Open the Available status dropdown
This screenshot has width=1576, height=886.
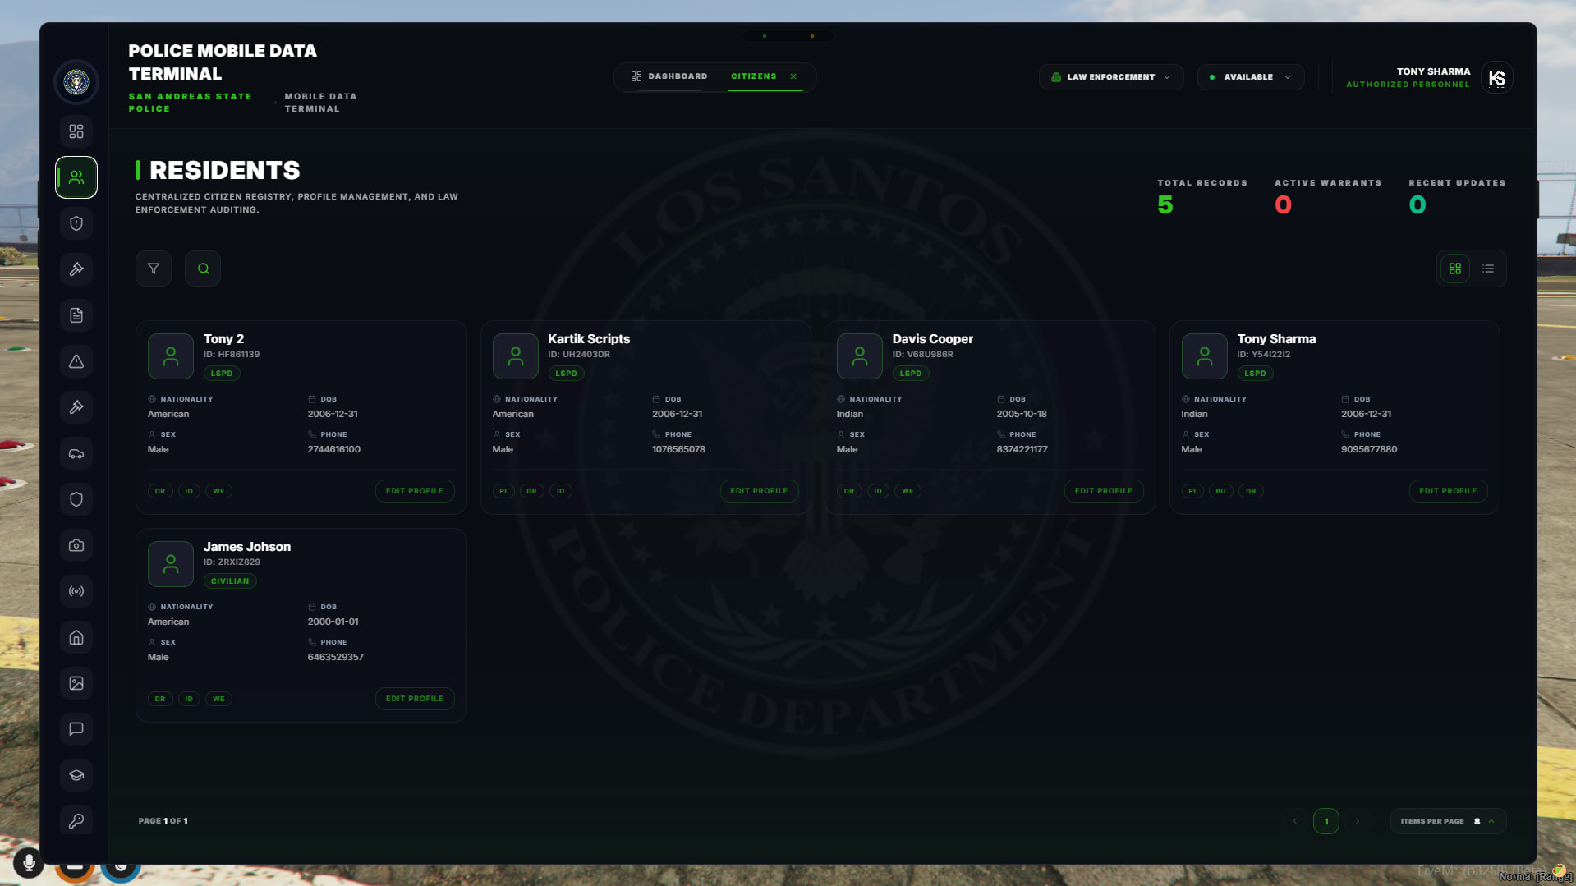tap(1250, 77)
